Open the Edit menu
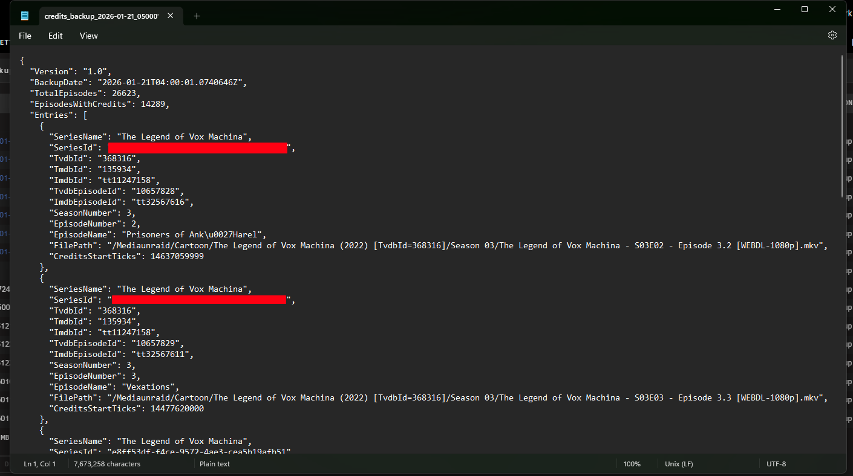This screenshot has width=853, height=476. pyautogui.click(x=56, y=36)
